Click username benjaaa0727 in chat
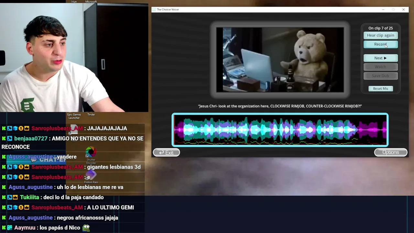Viewport: 414px width, 233px height. pos(31,139)
